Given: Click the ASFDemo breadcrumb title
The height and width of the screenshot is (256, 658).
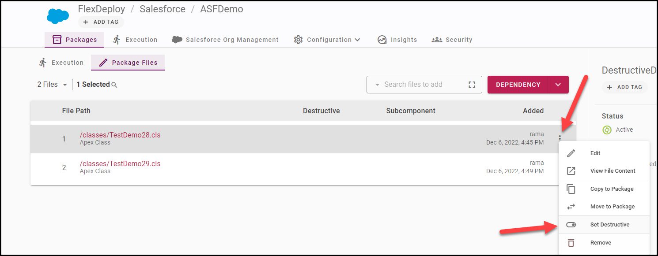Looking at the screenshot, I should click(222, 9).
